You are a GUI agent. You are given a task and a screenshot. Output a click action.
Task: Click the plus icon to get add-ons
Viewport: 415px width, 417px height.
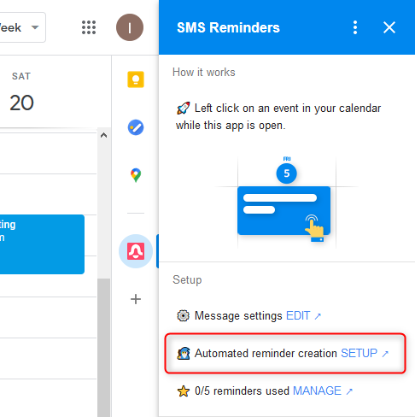point(136,299)
